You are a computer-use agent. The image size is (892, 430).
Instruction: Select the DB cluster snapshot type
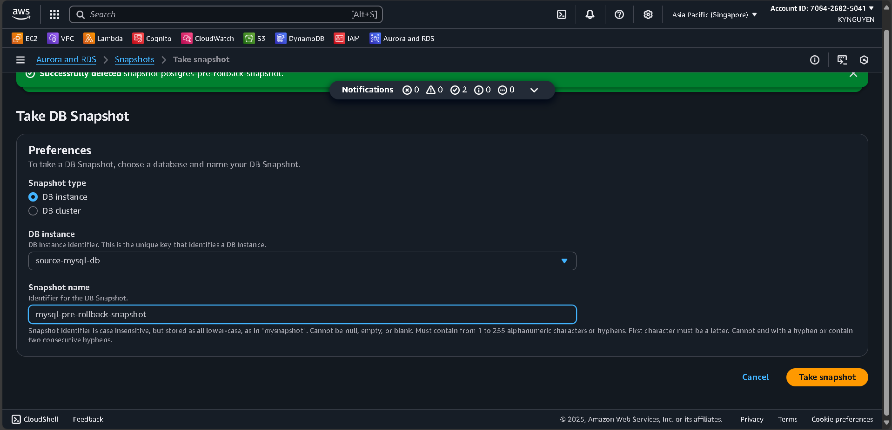[x=33, y=211]
